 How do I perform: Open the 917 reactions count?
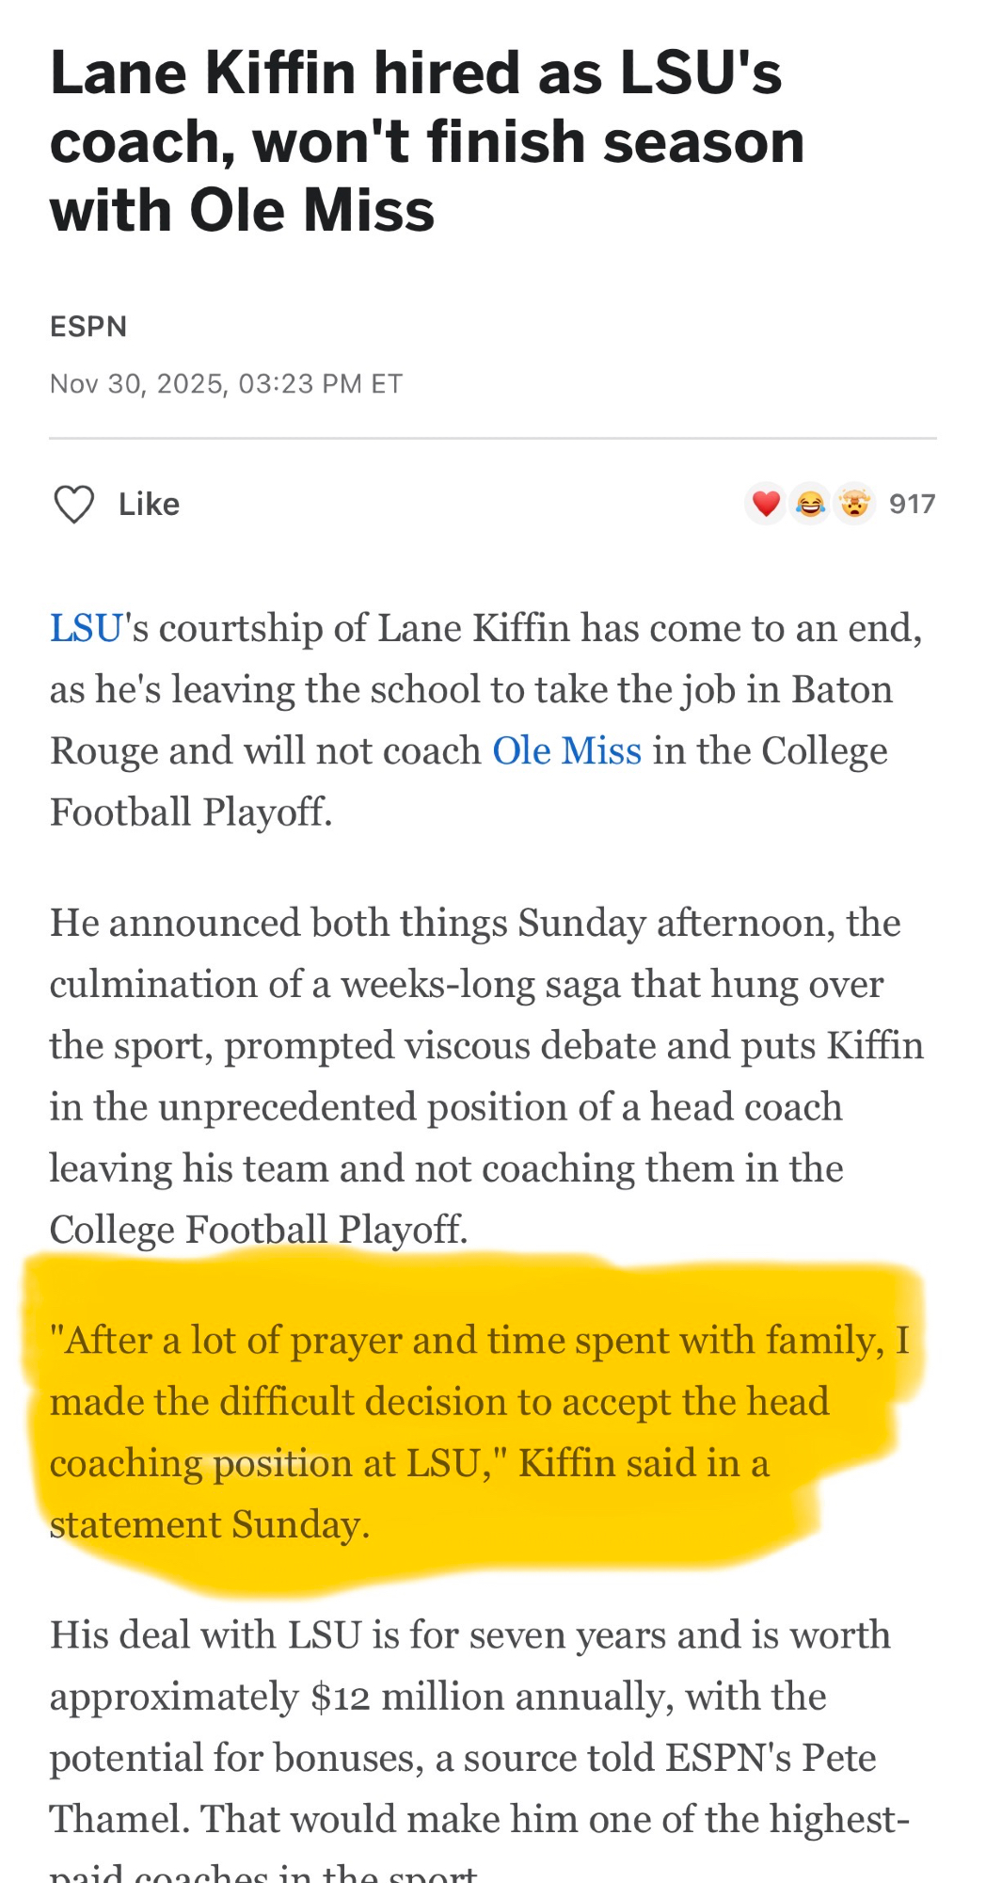click(912, 505)
